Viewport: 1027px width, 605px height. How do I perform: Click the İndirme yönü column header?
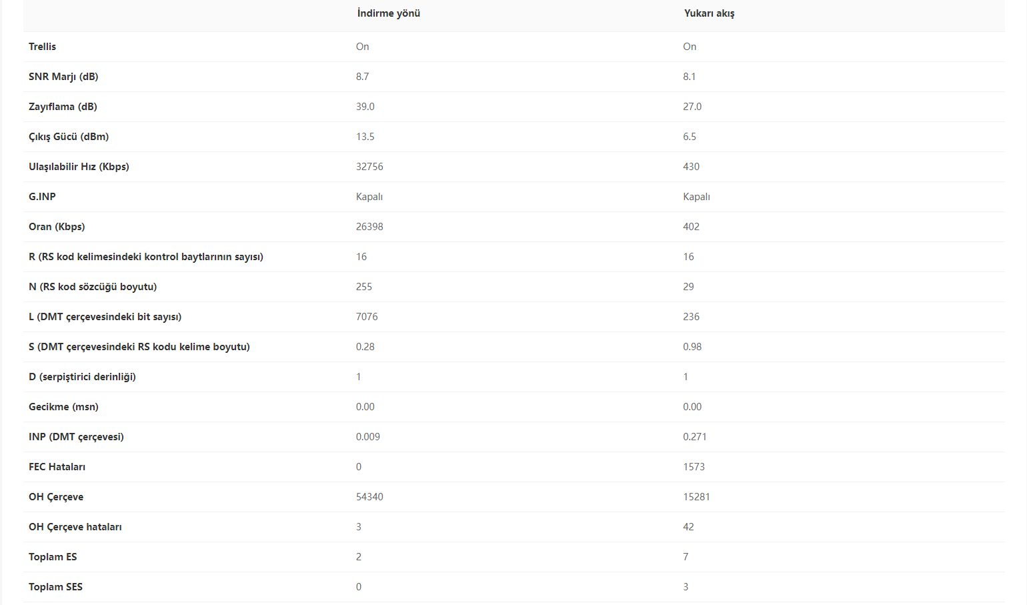(388, 13)
